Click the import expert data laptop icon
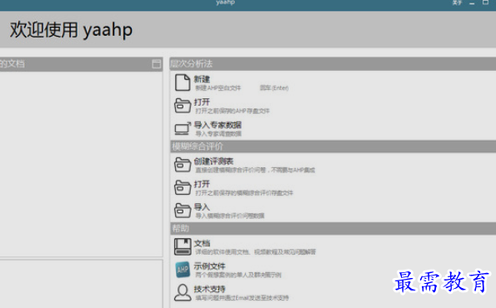The height and width of the screenshot is (308, 496). tap(183, 128)
